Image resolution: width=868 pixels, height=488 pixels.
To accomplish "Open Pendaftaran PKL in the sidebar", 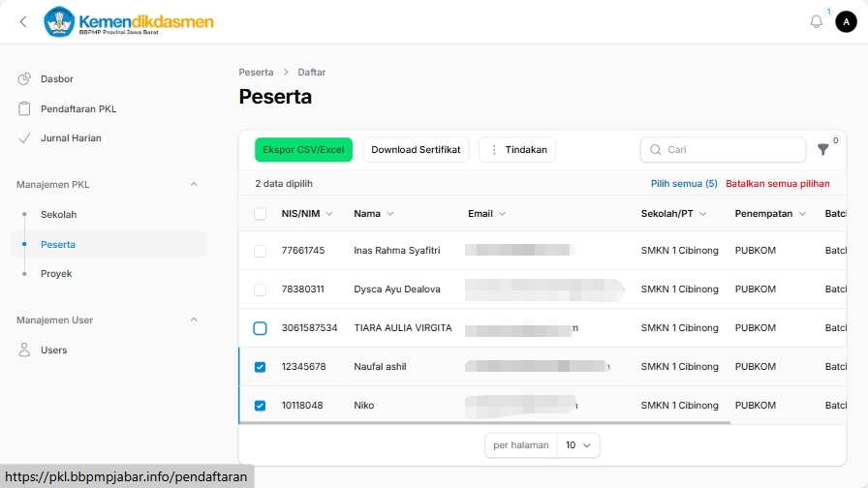I will [x=108, y=109].
